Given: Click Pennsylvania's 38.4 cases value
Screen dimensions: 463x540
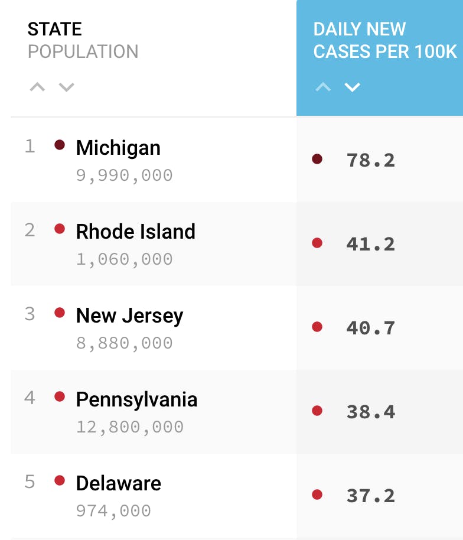Looking at the screenshot, I should click(370, 412).
